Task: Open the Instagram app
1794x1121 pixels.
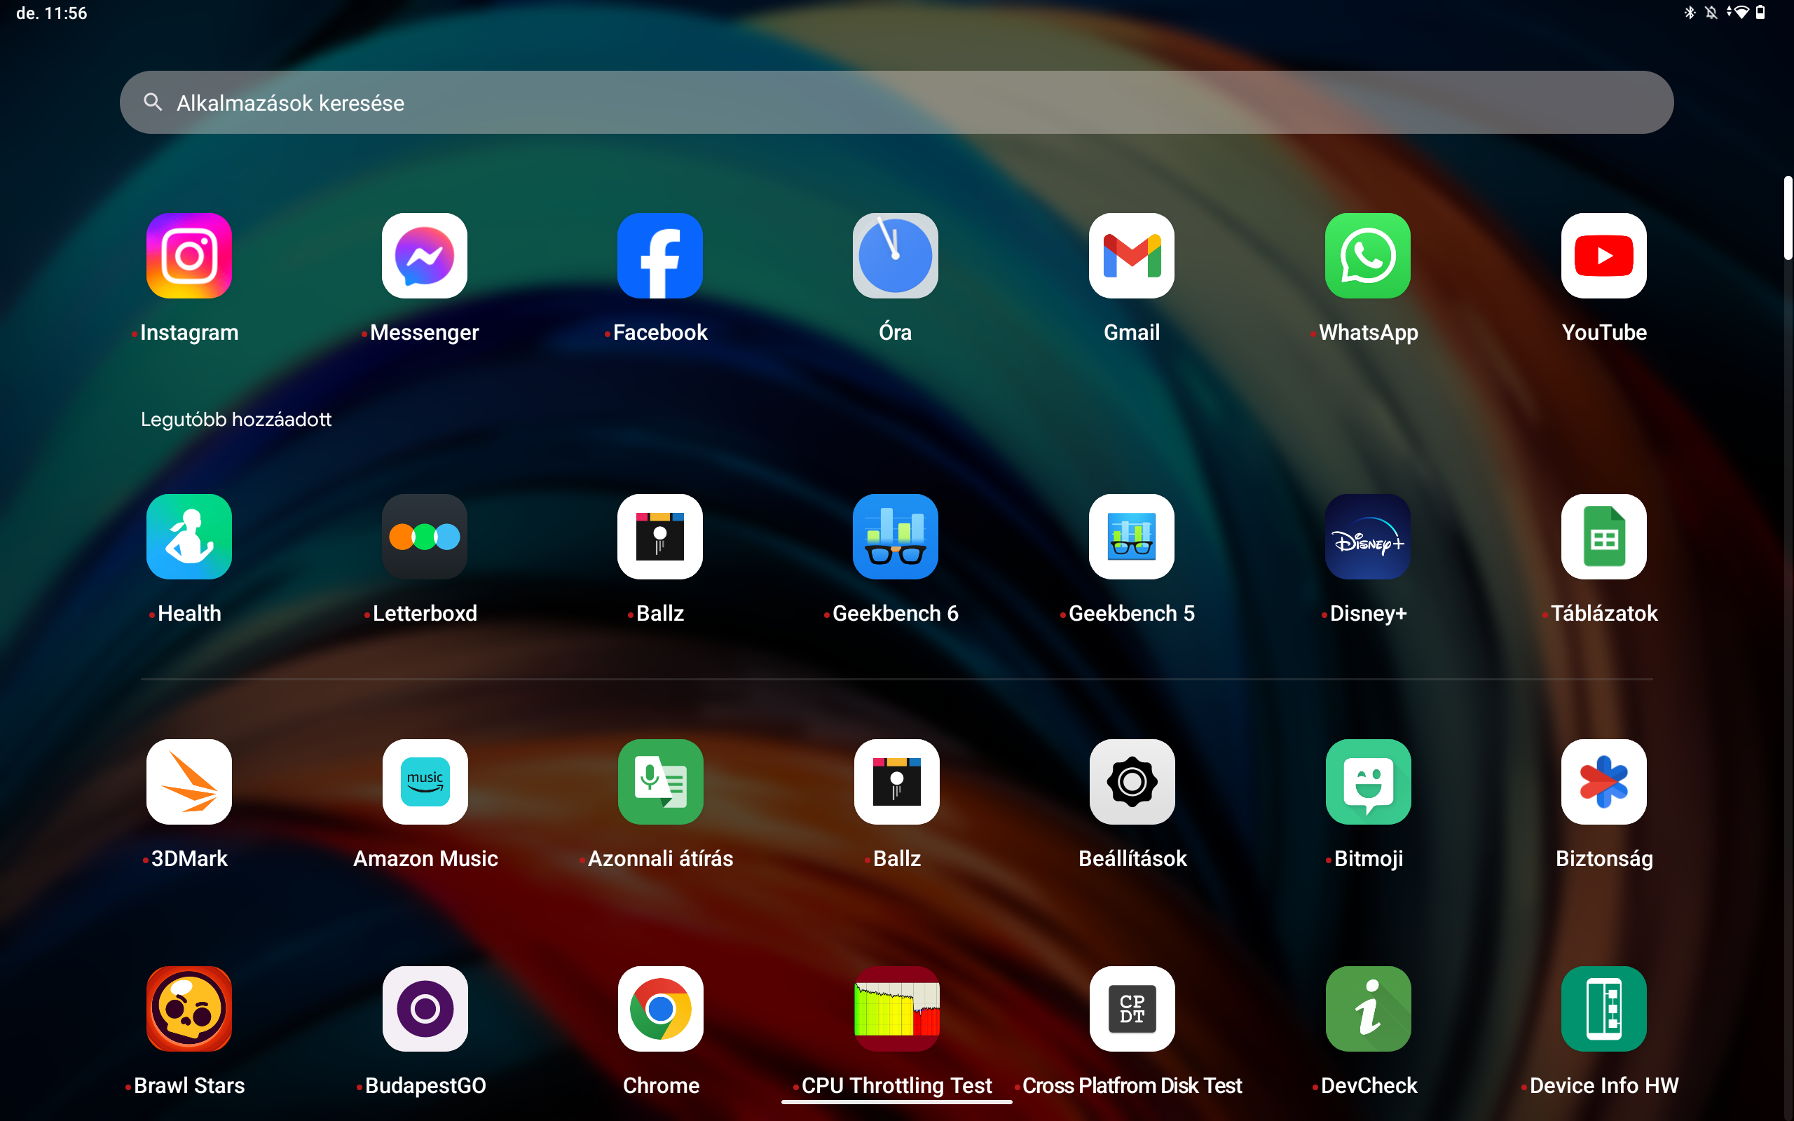Action: tap(189, 256)
